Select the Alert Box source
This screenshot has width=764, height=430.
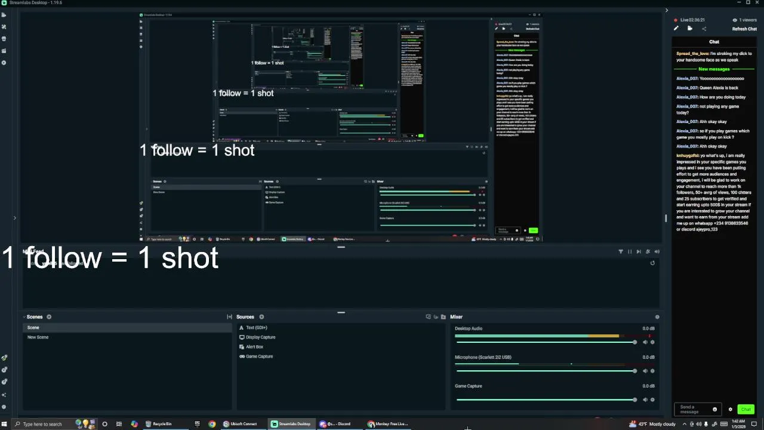point(340,347)
